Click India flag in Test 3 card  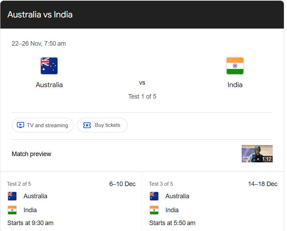pyautogui.click(x=154, y=210)
